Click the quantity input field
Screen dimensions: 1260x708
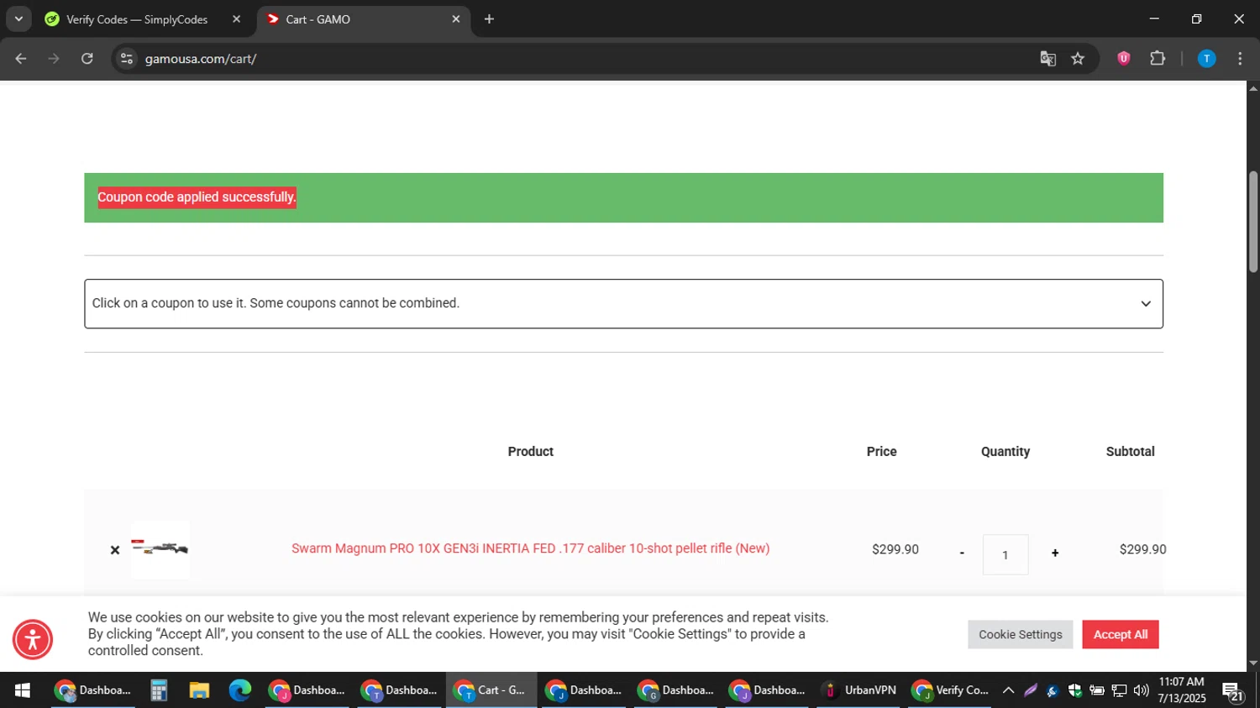pos(1005,554)
